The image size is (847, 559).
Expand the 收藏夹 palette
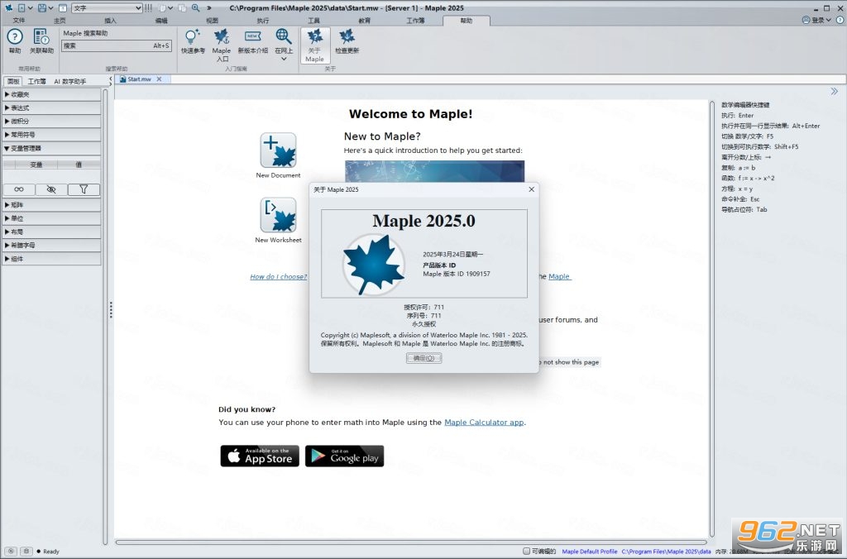tap(51, 94)
